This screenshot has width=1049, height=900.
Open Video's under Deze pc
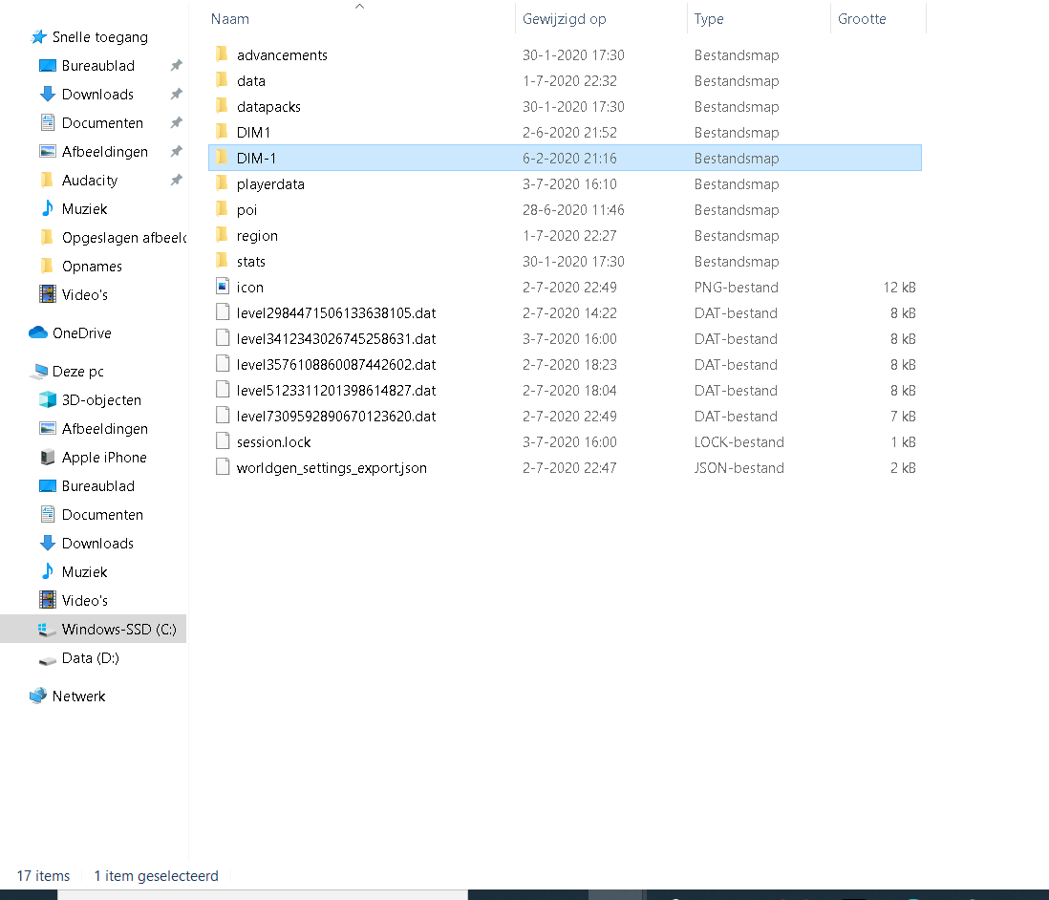pyautogui.click(x=84, y=601)
